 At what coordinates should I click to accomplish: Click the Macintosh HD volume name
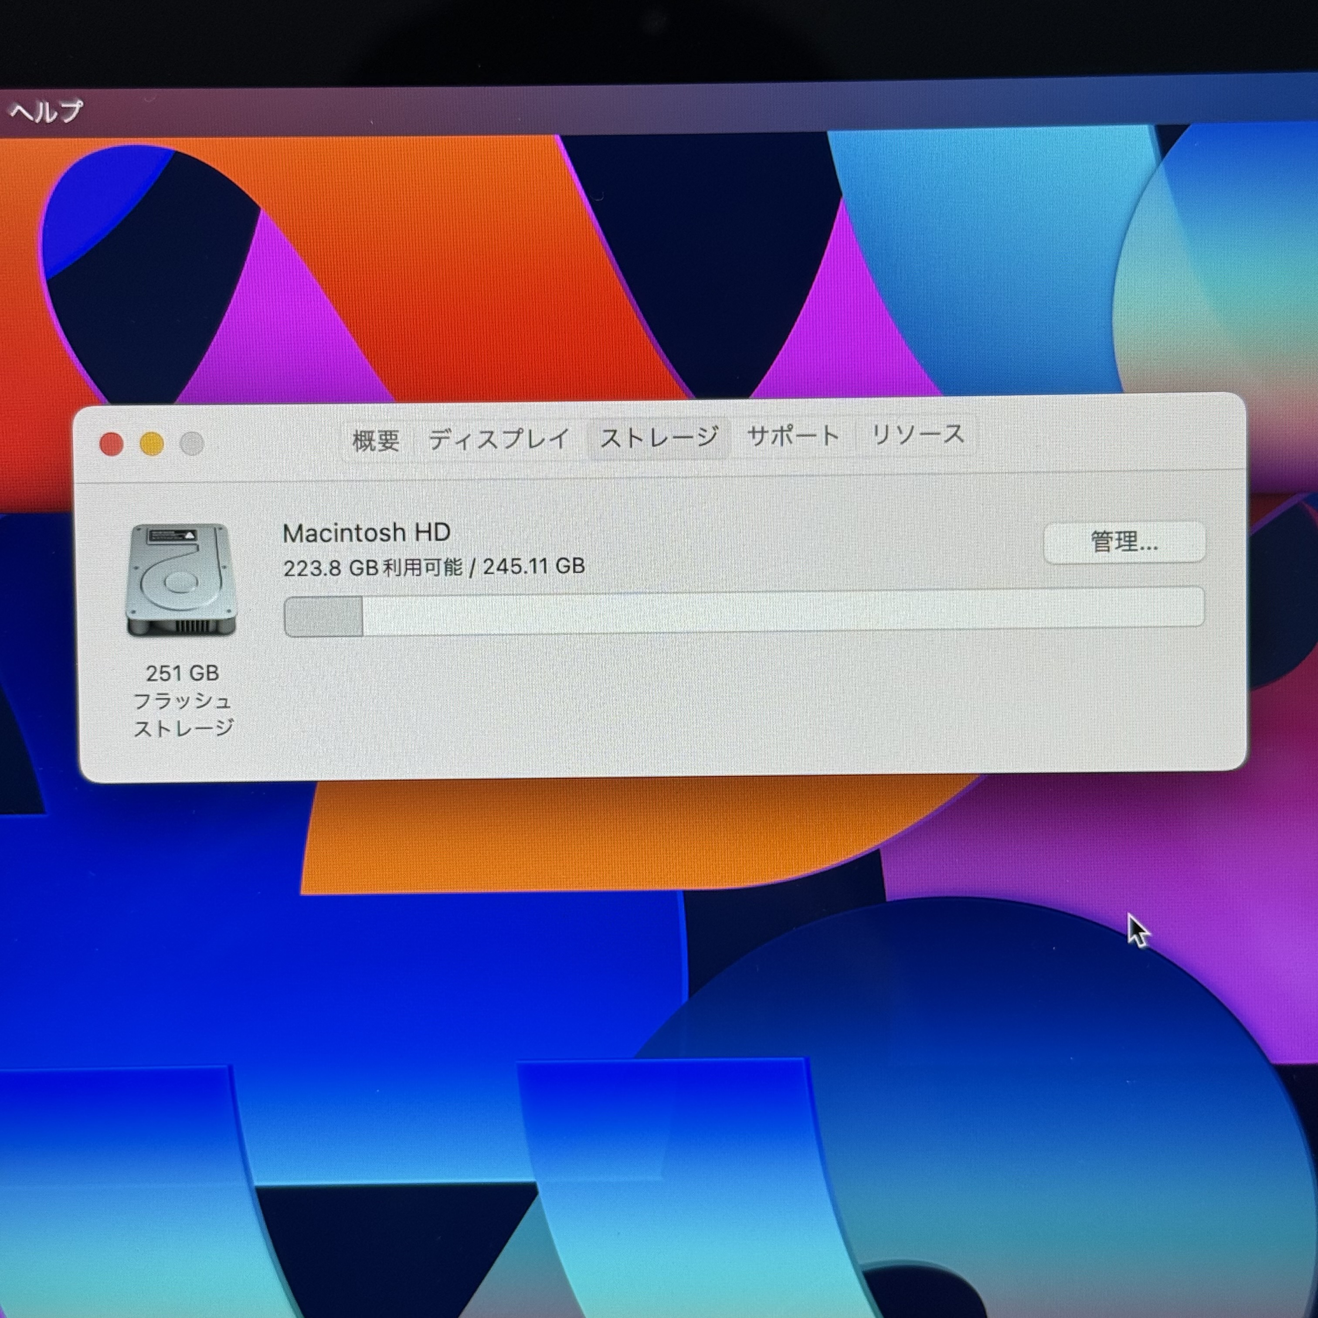pos(367,533)
